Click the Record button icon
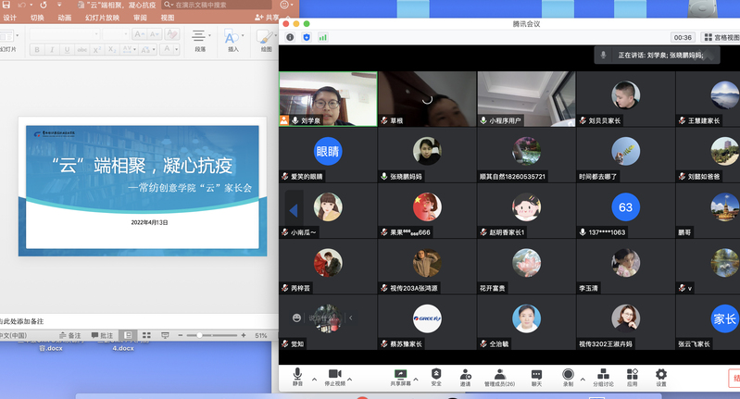Viewport: 740px width, 399px height. pyautogui.click(x=568, y=374)
